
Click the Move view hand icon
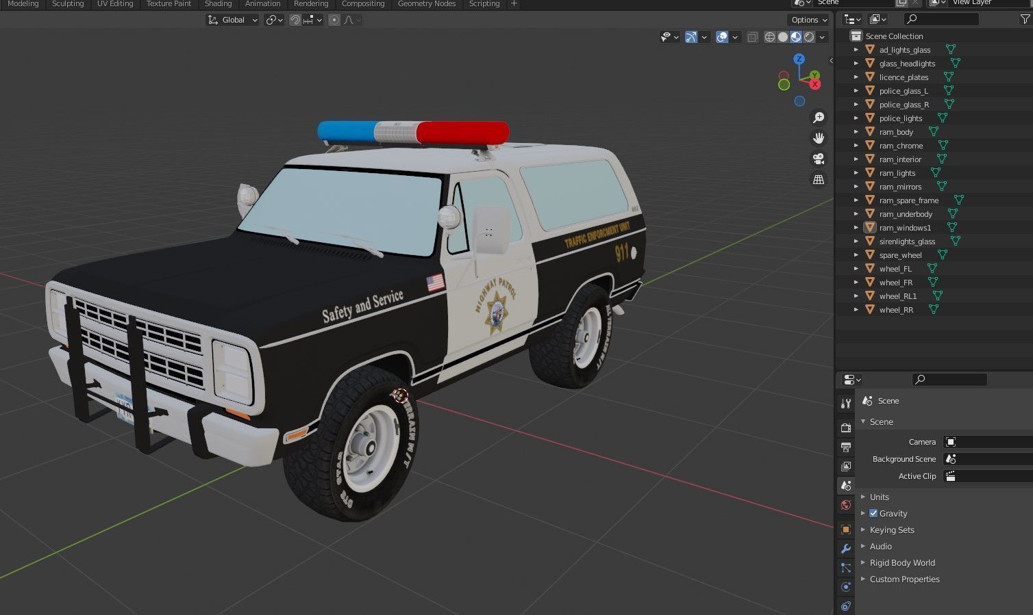818,138
